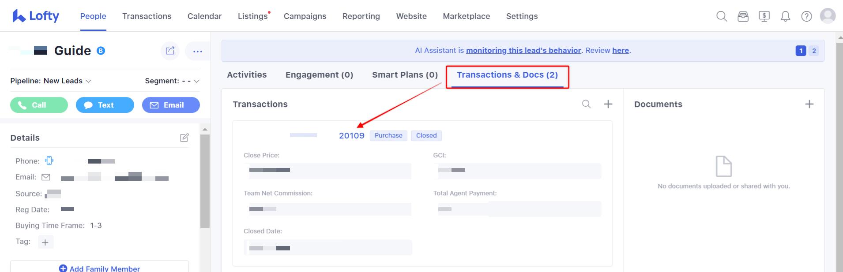
Task: Open the help question mark icon
Action: pyautogui.click(x=806, y=16)
